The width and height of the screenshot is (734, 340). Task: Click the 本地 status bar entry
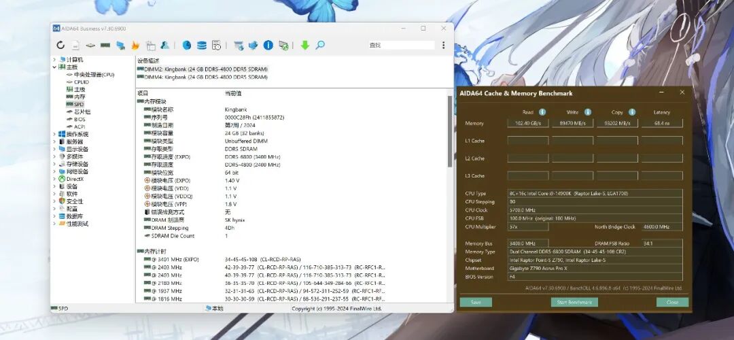pos(214,309)
